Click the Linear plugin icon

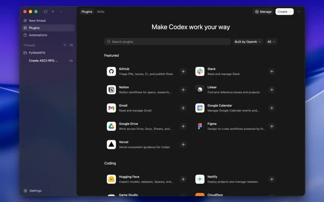(200, 89)
